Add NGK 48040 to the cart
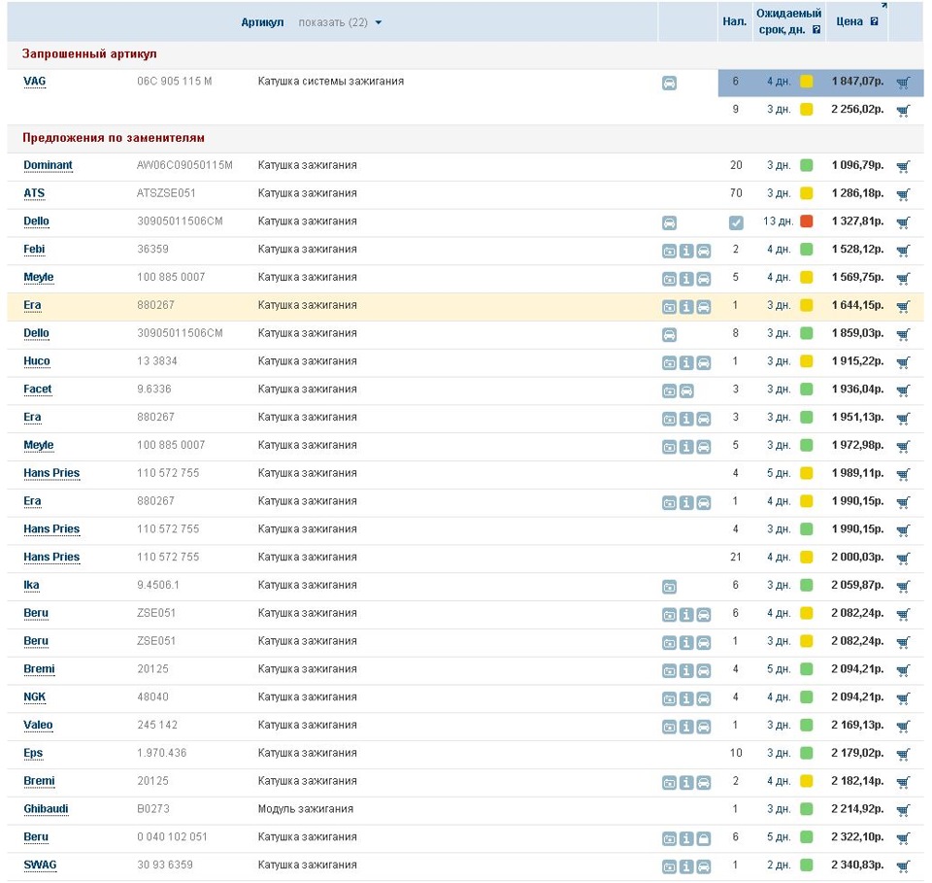932x883 pixels. click(x=903, y=697)
